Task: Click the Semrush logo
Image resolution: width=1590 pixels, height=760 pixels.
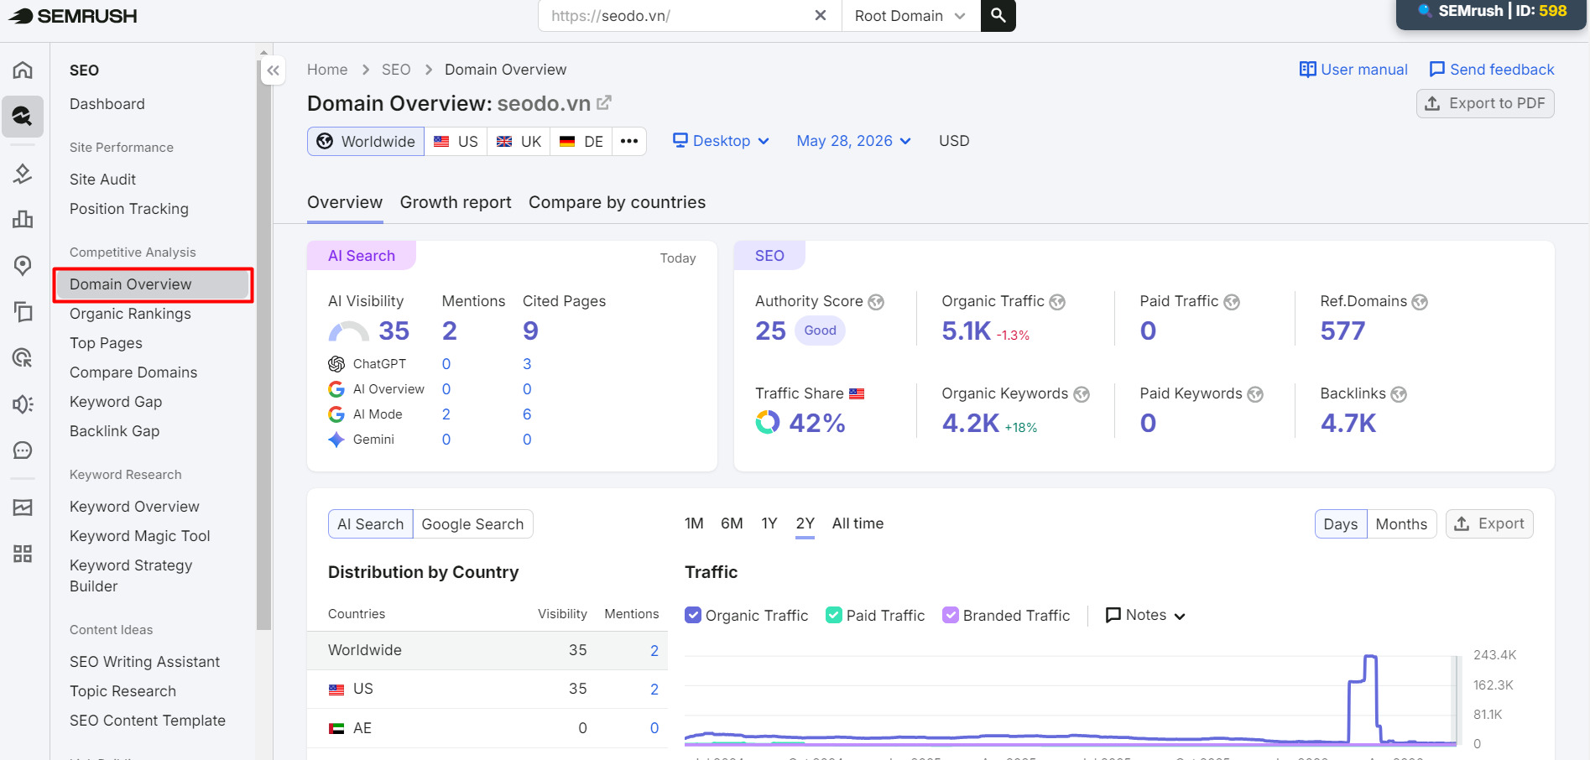Action: click(74, 16)
